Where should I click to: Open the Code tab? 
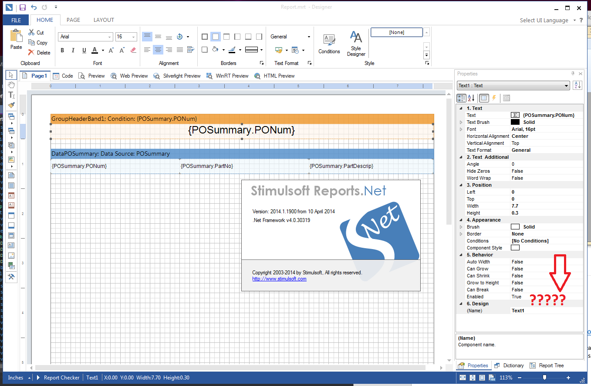(63, 76)
